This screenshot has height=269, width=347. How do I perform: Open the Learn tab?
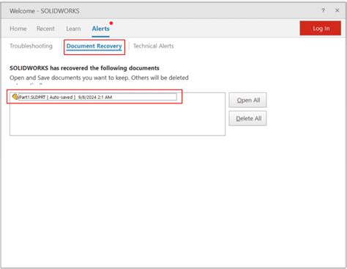pos(73,29)
